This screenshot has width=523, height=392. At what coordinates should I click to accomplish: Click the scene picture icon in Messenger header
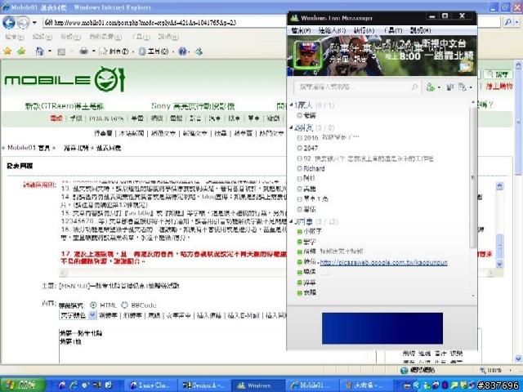467,66
